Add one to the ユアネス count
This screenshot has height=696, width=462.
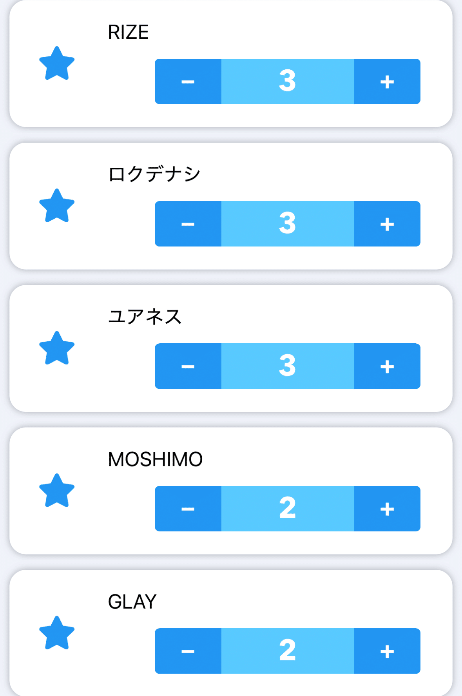387,366
